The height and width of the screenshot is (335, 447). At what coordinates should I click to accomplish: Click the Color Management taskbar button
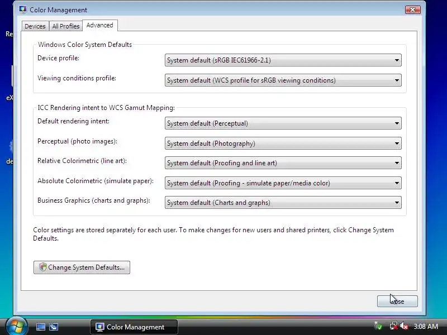[134, 327]
